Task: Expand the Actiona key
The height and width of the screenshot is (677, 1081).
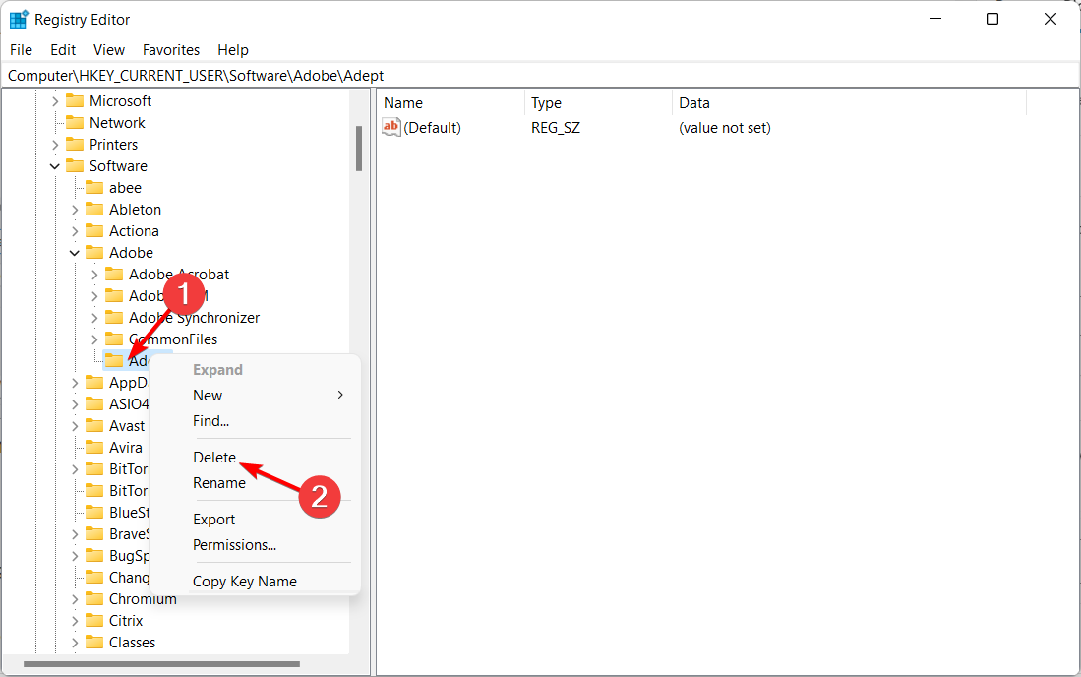Action: click(x=75, y=231)
